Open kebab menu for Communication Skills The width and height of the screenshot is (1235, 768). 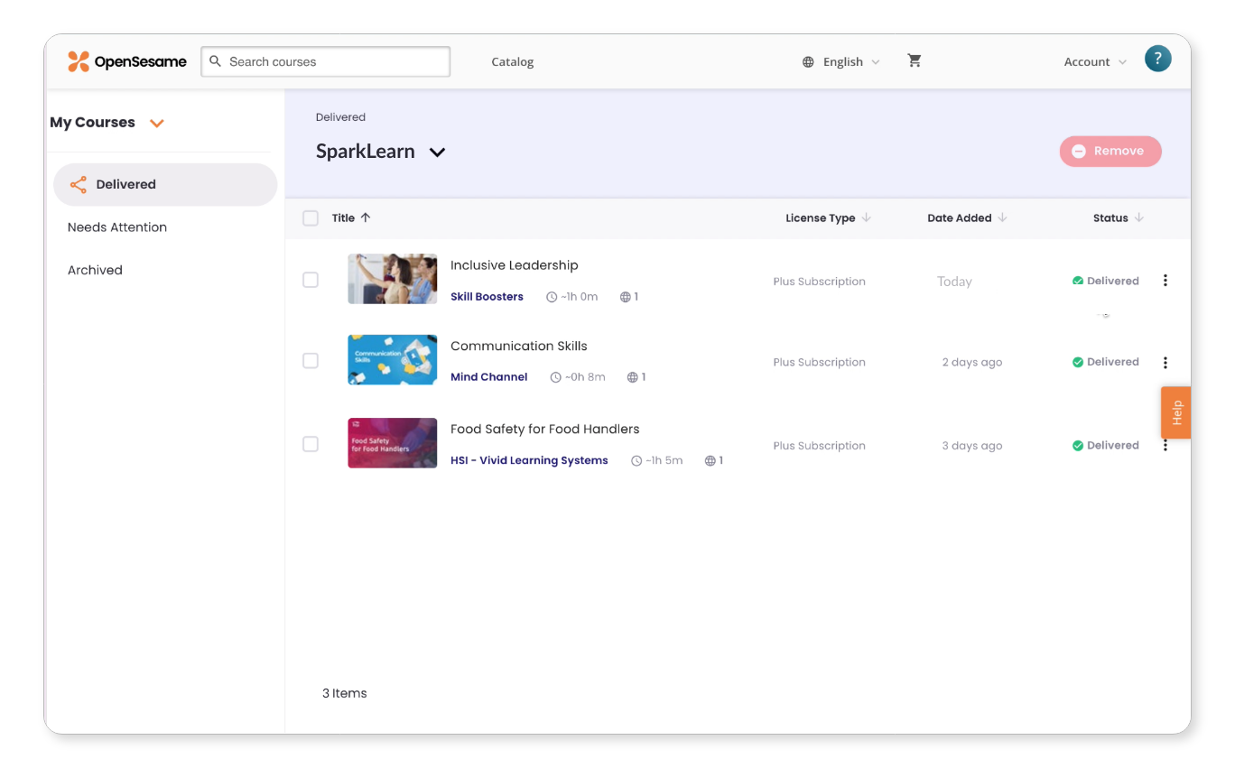pyautogui.click(x=1165, y=362)
